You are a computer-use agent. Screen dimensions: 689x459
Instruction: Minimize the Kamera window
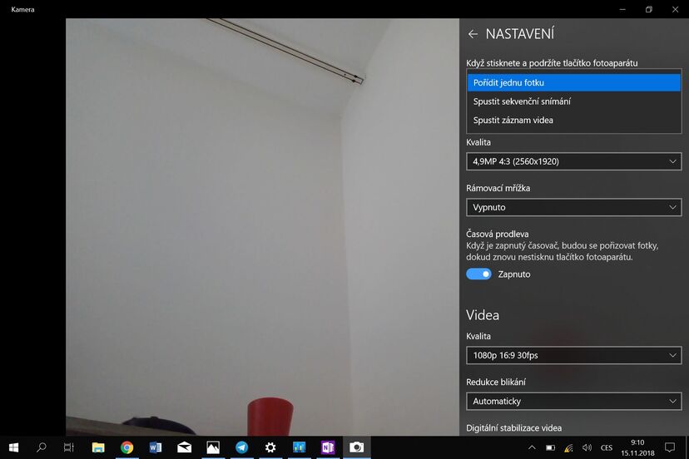point(622,9)
